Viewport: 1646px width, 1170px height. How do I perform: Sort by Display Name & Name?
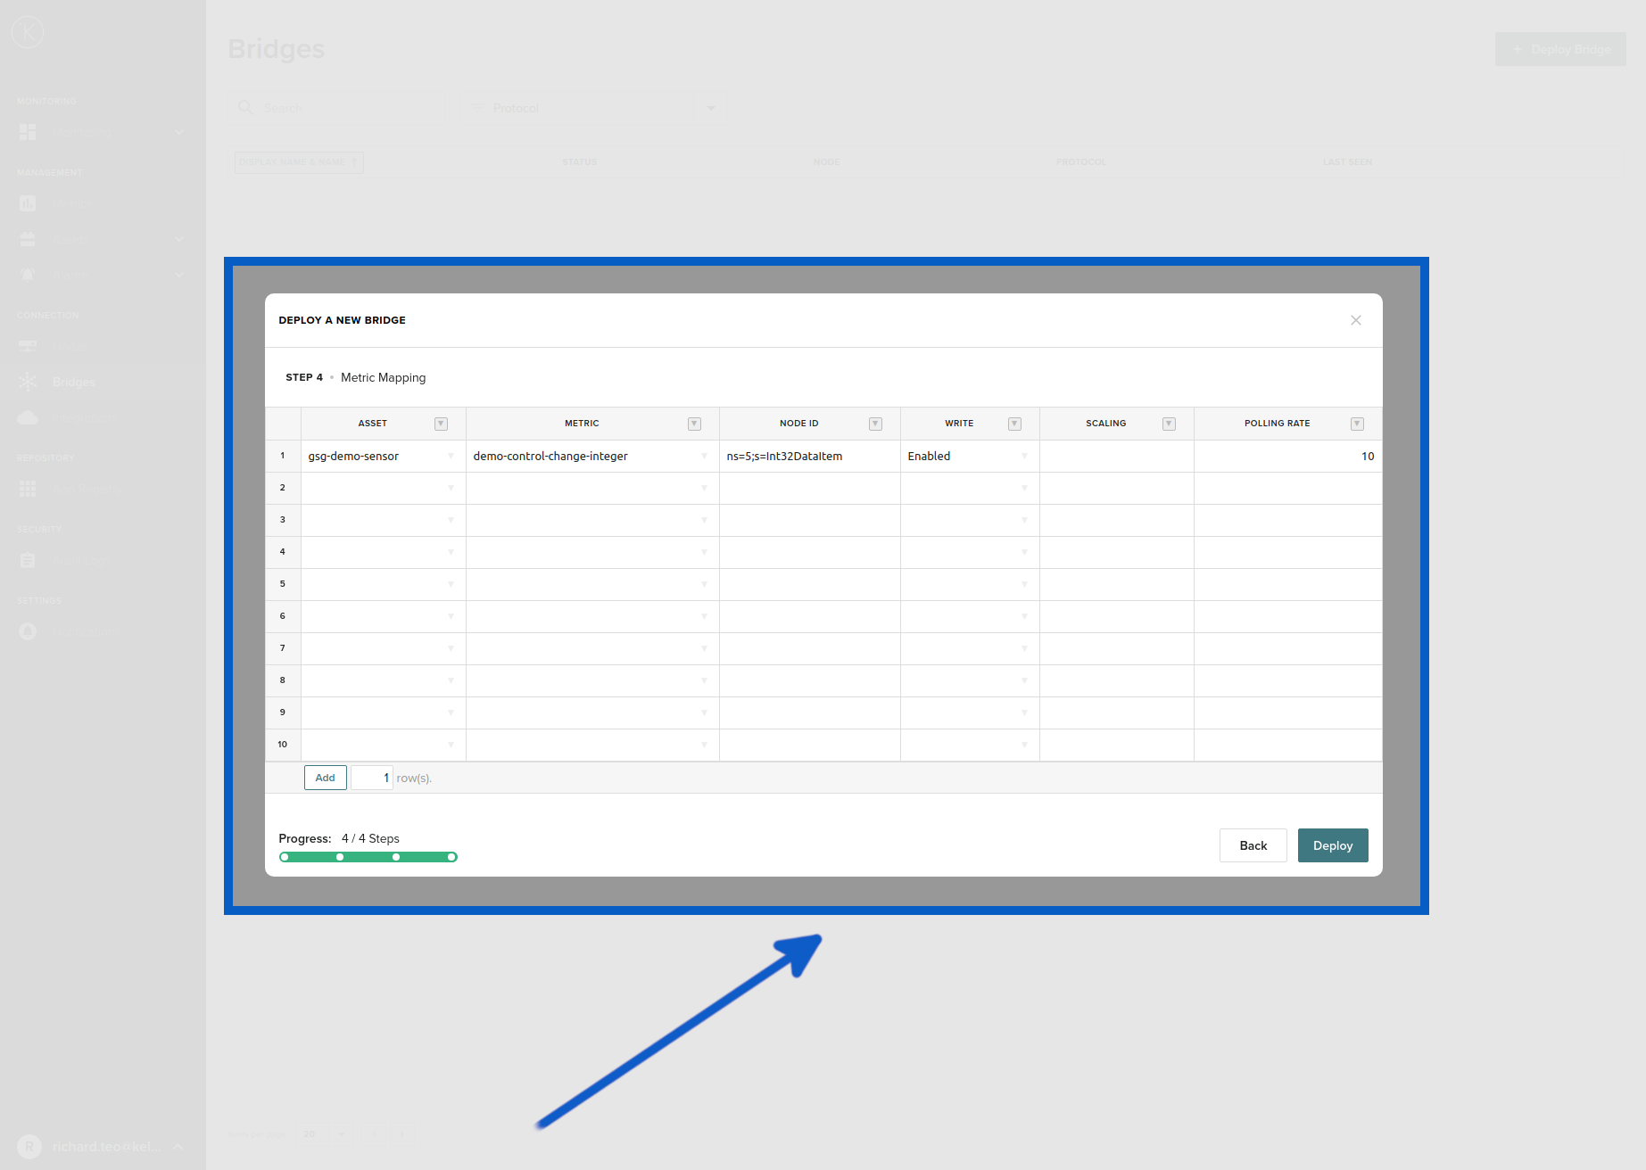point(298,161)
